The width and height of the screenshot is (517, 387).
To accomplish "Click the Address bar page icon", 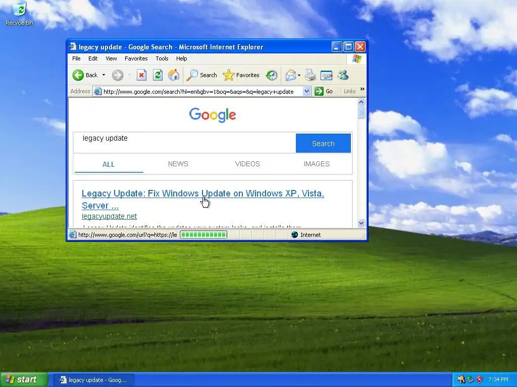I will [x=97, y=92].
